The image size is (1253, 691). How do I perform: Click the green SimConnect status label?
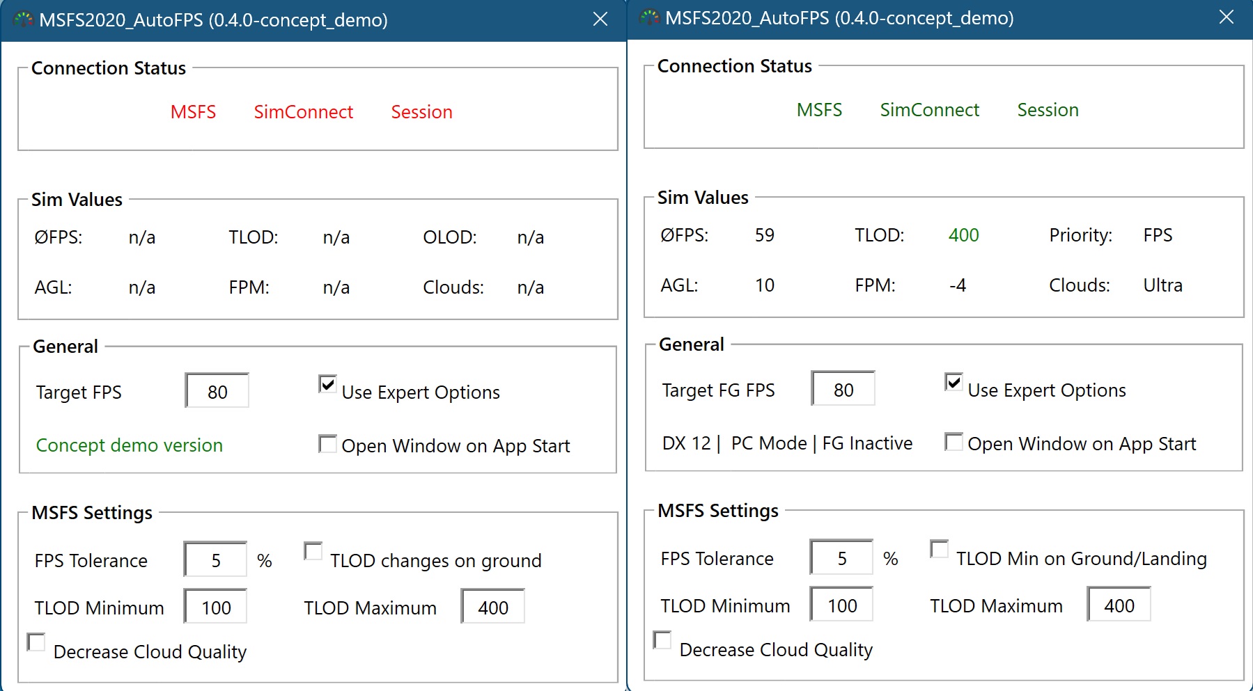[x=929, y=110]
